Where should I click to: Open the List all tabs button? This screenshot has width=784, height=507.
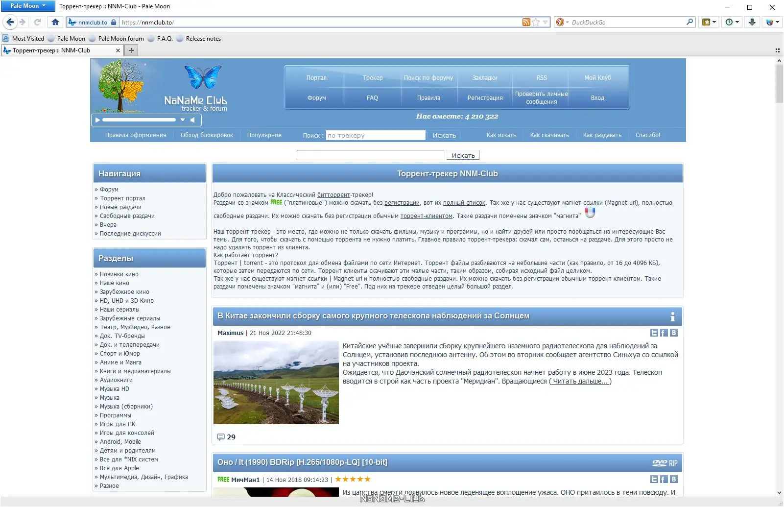pos(777,50)
